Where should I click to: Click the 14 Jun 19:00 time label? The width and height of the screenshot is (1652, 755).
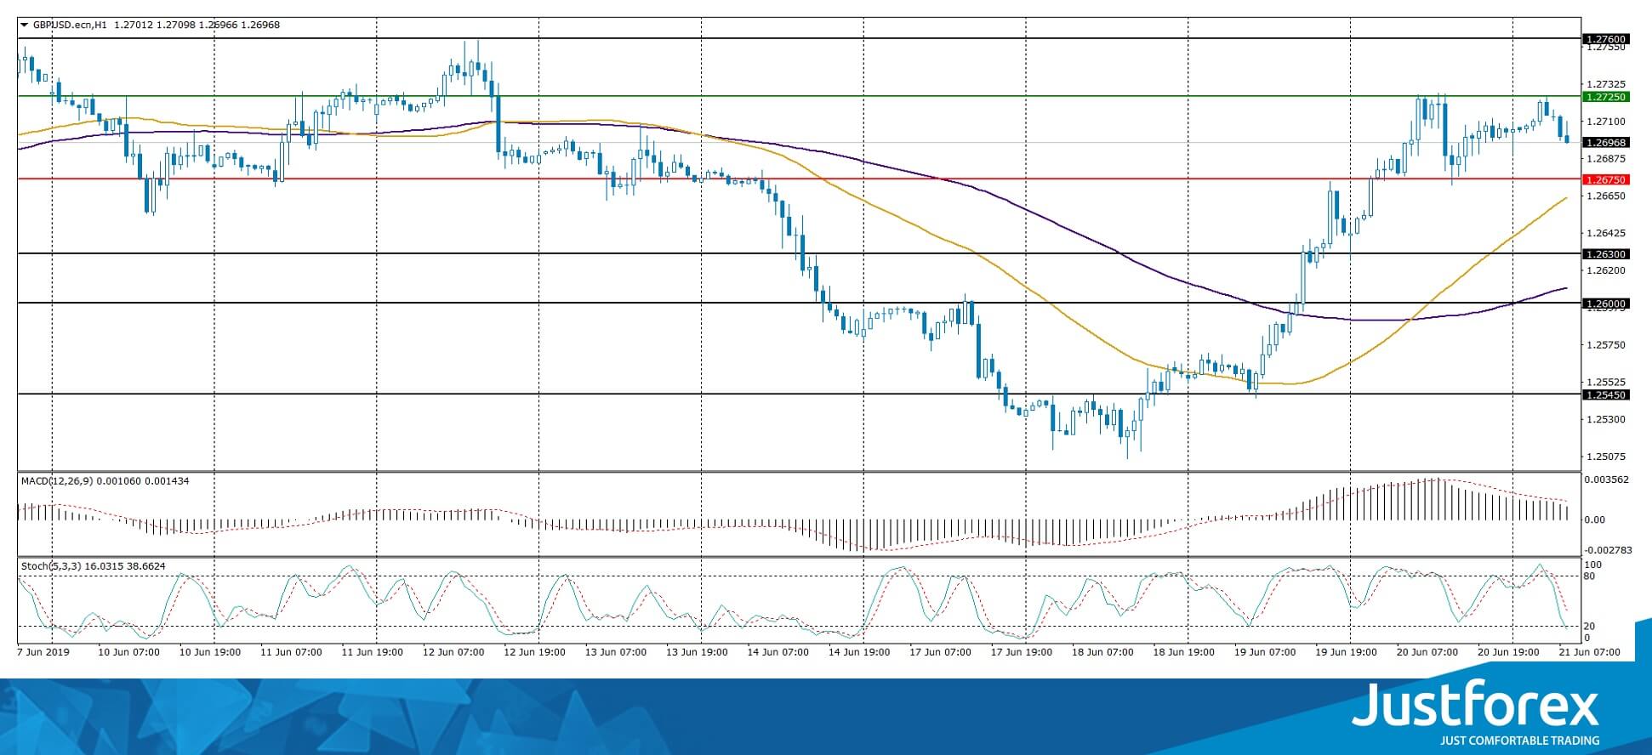859,652
